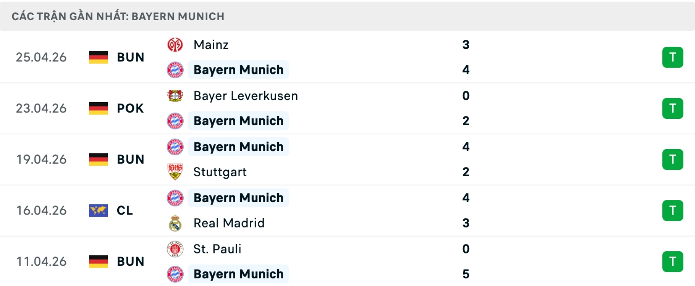695x286 pixels.
Task: Open the Stuttgart team link
Action: pyautogui.click(x=220, y=172)
